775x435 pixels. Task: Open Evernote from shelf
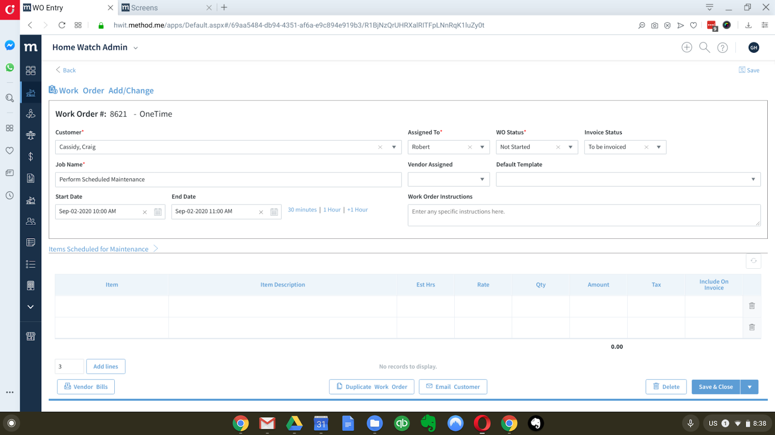click(428, 423)
